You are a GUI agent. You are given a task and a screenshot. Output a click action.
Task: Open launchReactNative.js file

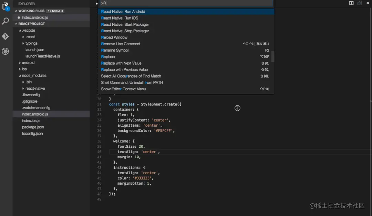(43, 56)
